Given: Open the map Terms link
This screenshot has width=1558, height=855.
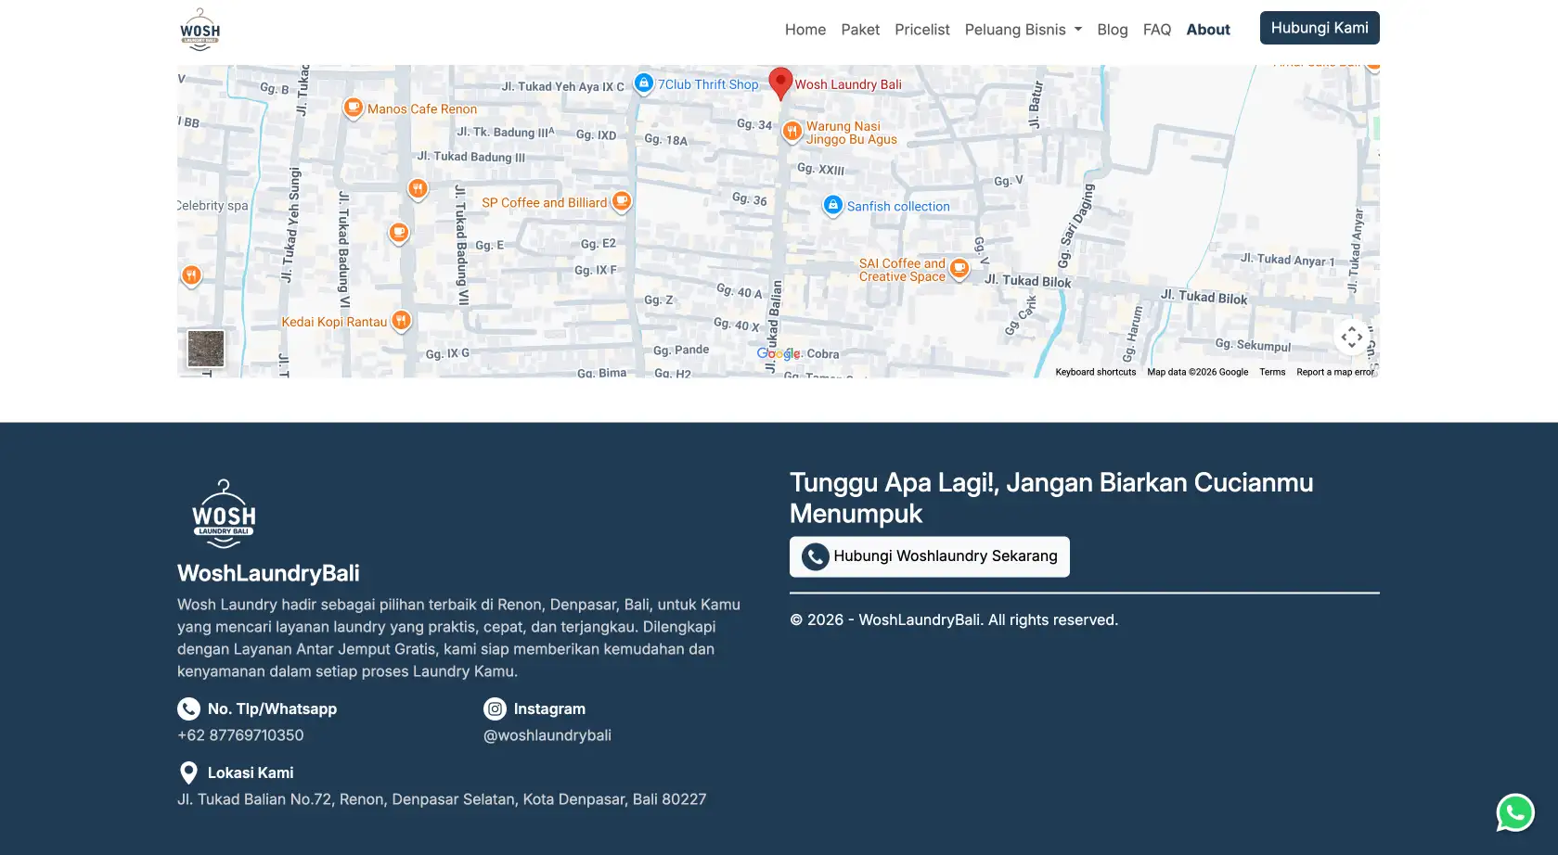Looking at the screenshot, I should pyautogui.click(x=1272, y=372).
